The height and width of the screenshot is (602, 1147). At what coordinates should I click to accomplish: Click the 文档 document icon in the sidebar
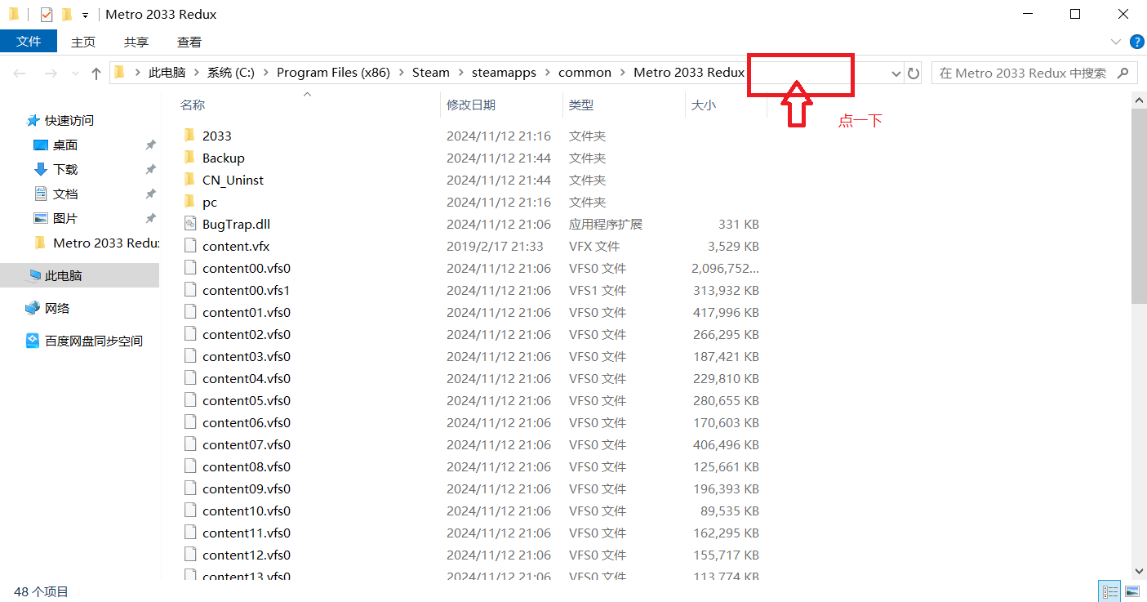pos(41,194)
